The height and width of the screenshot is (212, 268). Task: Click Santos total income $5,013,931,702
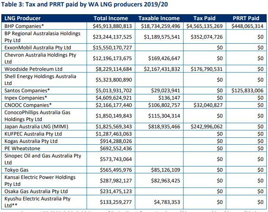point(114,91)
